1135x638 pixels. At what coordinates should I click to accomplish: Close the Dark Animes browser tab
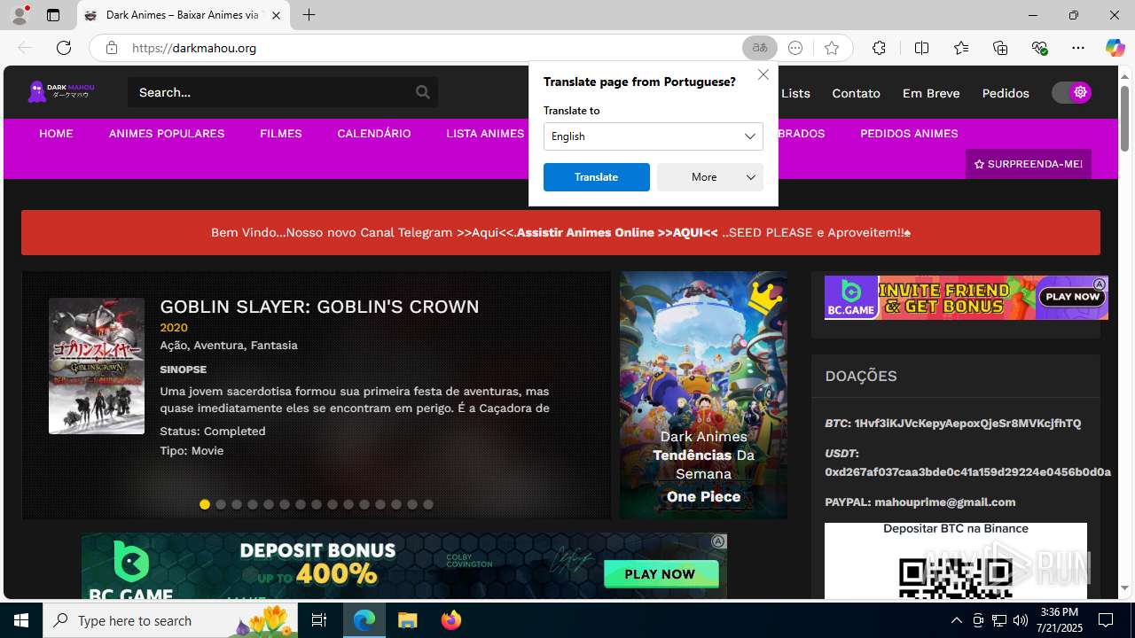[x=276, y=15]
